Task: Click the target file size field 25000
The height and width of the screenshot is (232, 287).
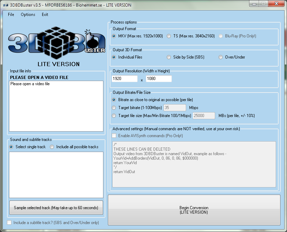Action: pos(204,116)
